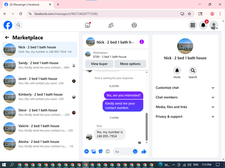Open the Notifications bell icon
The width and height of the screenshot is (225, 168).
(x=203, y=25)
